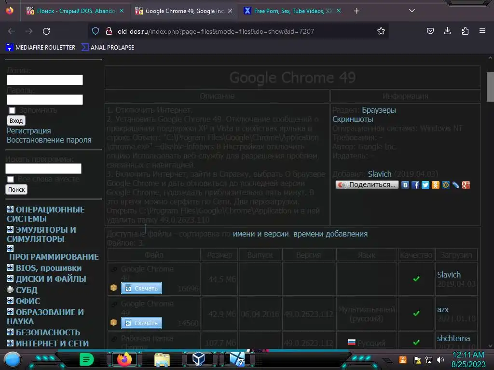Share on LiveJournal pencil icon
Screen dimensions: 494x370
[455, 185]
